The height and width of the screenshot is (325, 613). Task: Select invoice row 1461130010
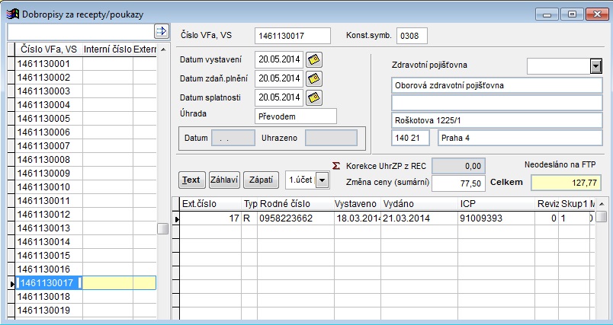[x=85, y=187]
